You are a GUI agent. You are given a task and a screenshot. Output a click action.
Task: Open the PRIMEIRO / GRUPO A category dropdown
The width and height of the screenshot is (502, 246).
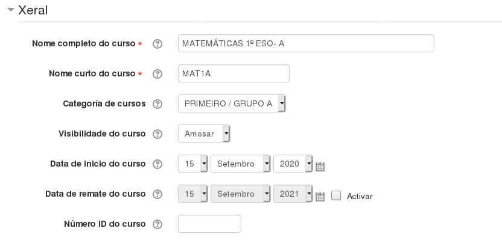(232, 103)
